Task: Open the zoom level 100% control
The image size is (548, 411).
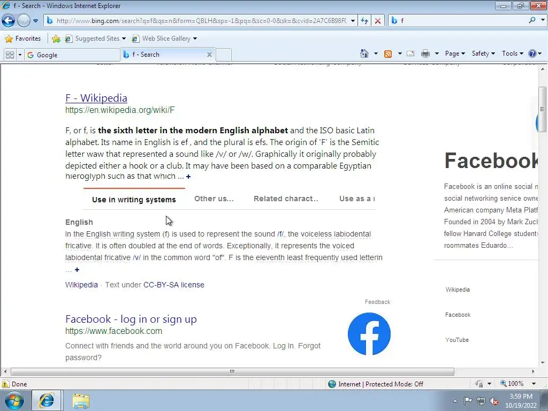Action: coord(518,384)
